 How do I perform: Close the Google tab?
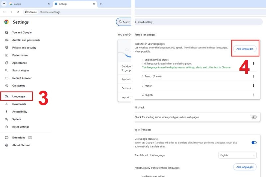click(49, 4)
